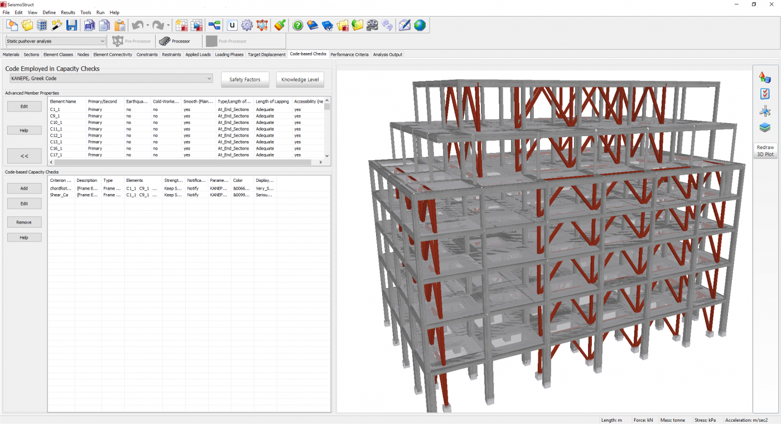Viewport: 781px width, 424px height.
Task: Switch to the Analysis Output tab
Action: [387, 55]
